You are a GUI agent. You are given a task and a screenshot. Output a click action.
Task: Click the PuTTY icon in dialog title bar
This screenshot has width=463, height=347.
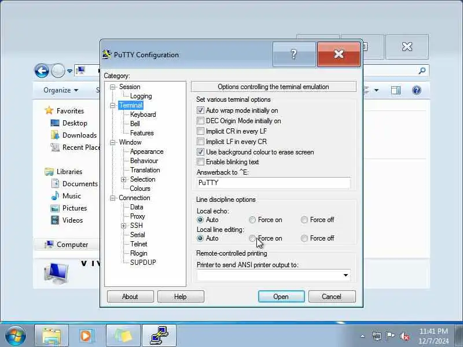tap(106, 54)
